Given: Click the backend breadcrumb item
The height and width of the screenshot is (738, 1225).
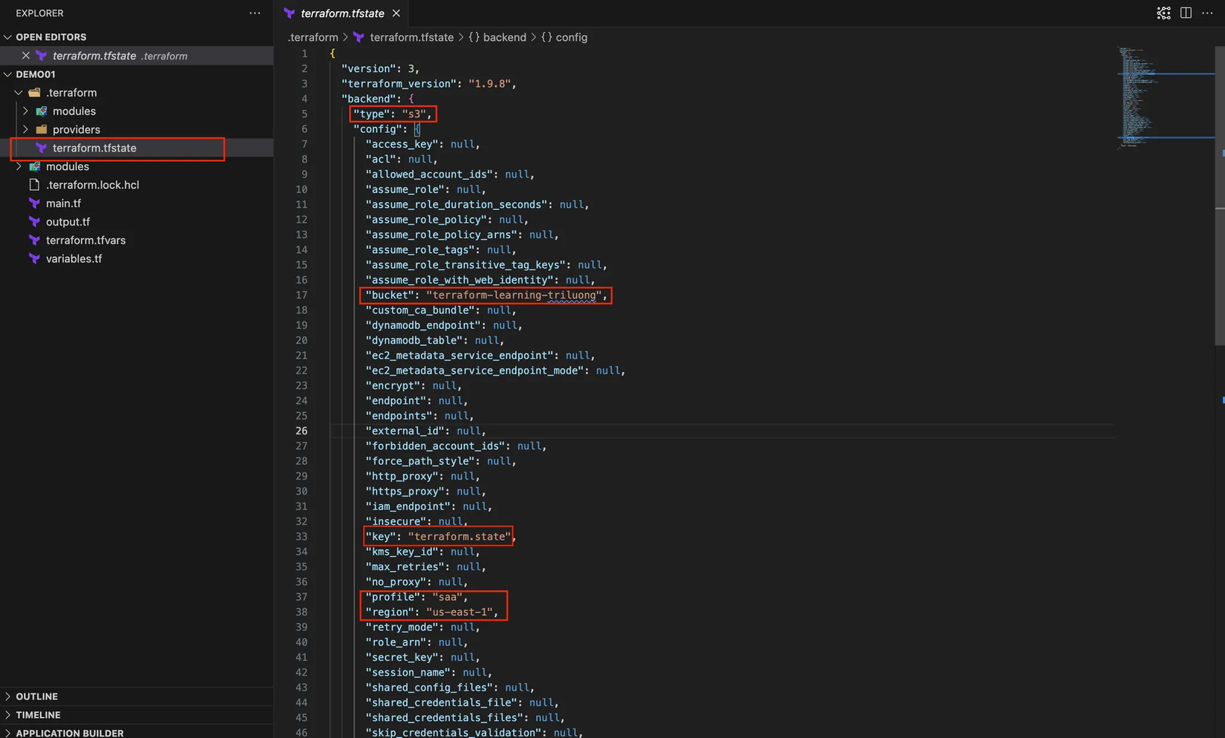Looking at the screenshot, I should tap(504, 37).
